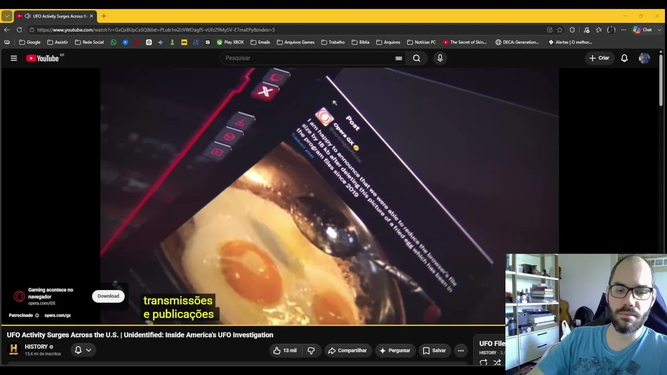This screenshot has width=667, height=375.
Task: Open the Notícias PC bookmarks folder
Action: coord(421,42)
